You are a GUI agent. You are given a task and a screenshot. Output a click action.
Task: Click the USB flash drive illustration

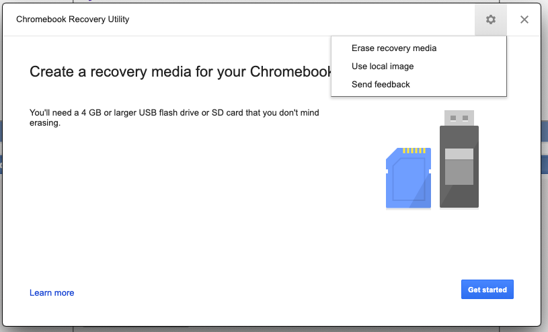pos(459,159)
